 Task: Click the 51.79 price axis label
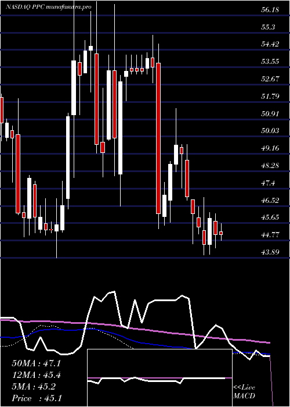pyautogui.click(x=270, y=97)
